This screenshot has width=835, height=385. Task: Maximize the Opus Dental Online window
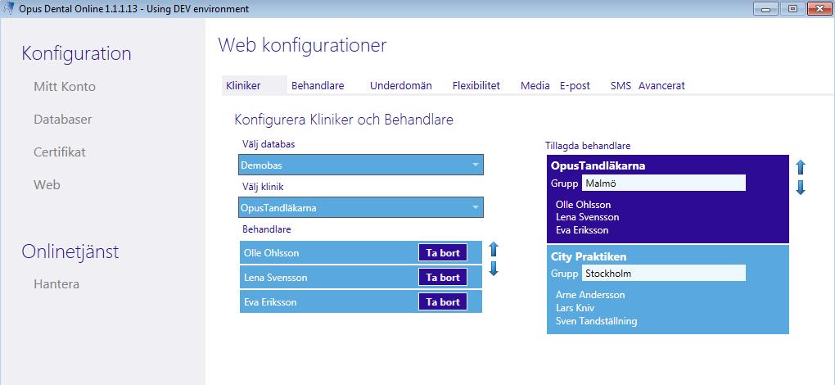point(792,8)
